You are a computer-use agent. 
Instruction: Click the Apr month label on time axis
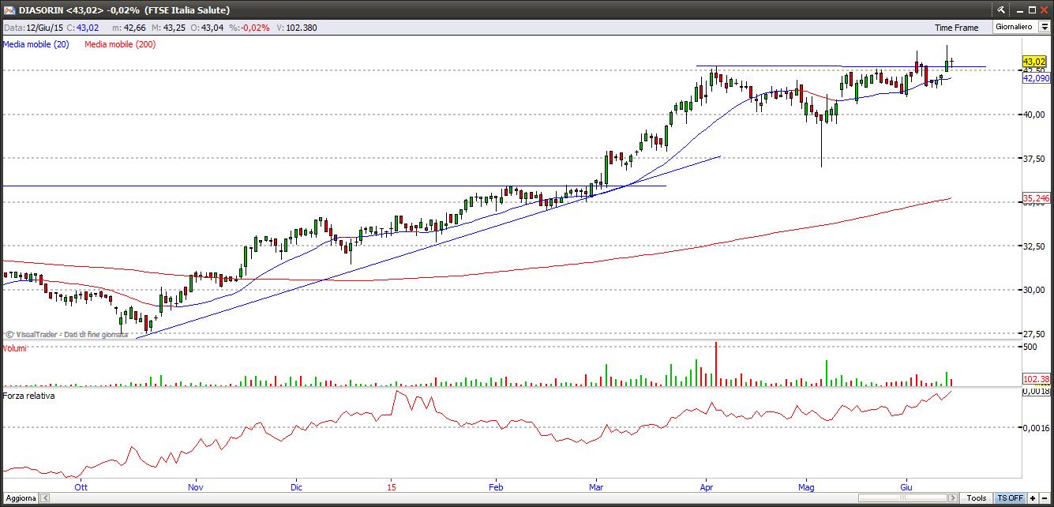pos(707,487)
